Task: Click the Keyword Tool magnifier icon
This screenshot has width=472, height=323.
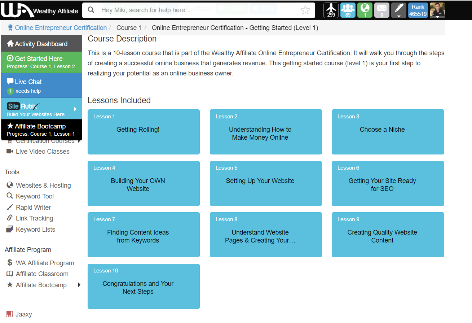Action: tap(10, 196)
